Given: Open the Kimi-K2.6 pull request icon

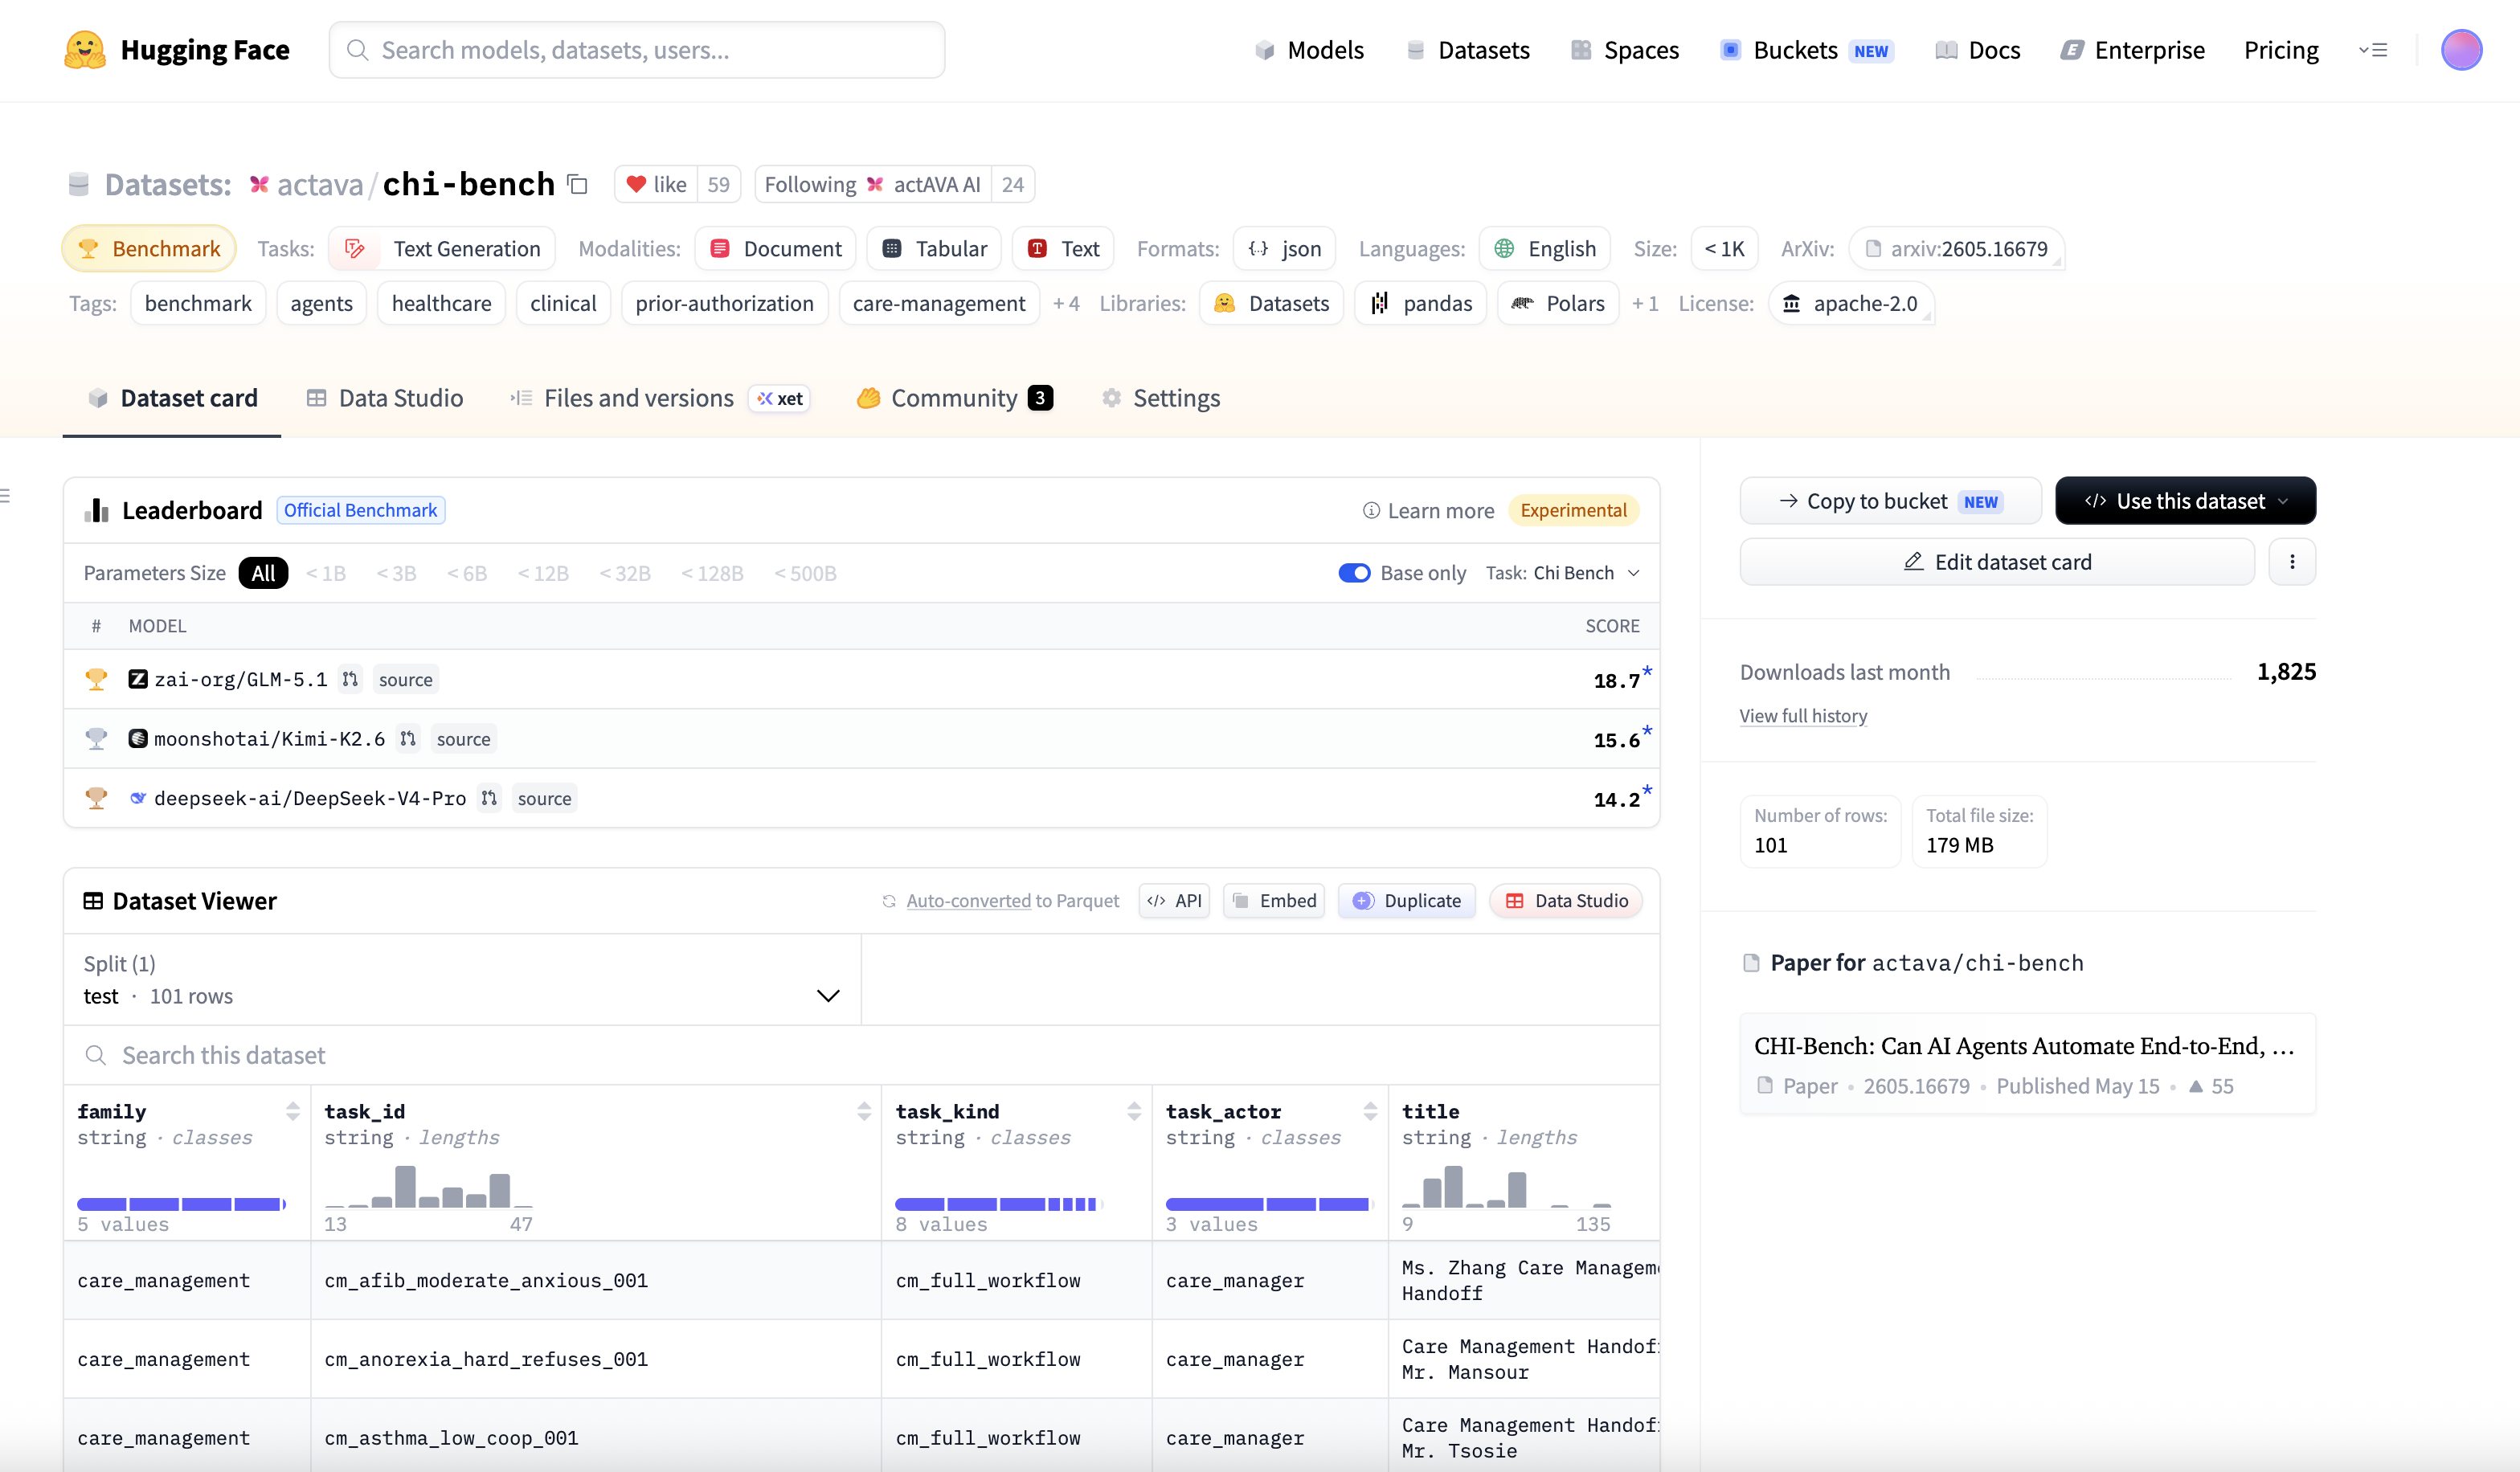Looking at the screenshot, I should [x=408, y=739].
